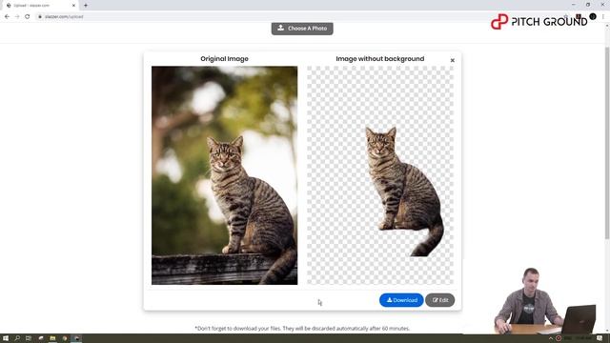Click the download reminder note text

click(302, 328)
